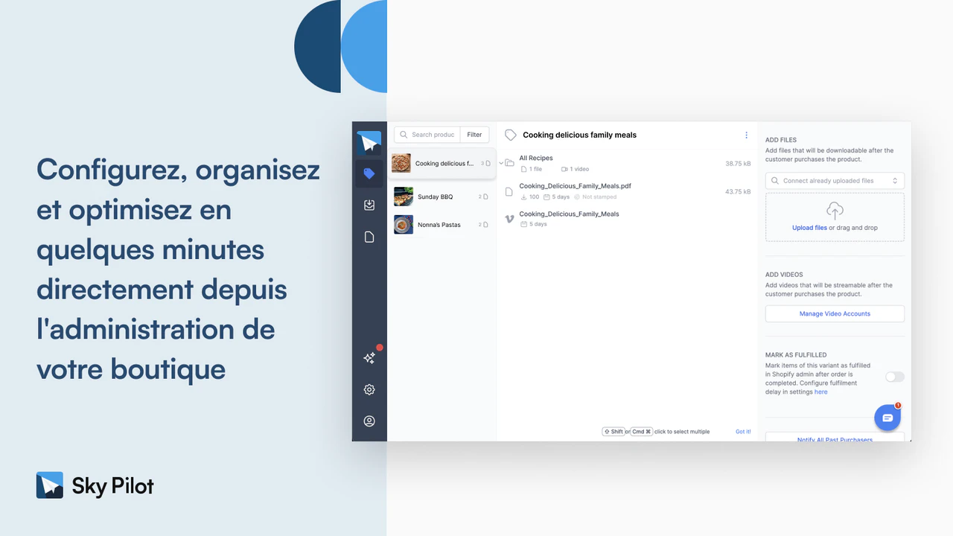
Task: Click the MARK AS FULFILLED heading
Action: point(796,355)
